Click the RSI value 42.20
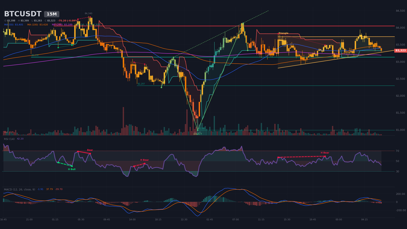The height and width of the screenshot is (229, 407). click(20, 139)
